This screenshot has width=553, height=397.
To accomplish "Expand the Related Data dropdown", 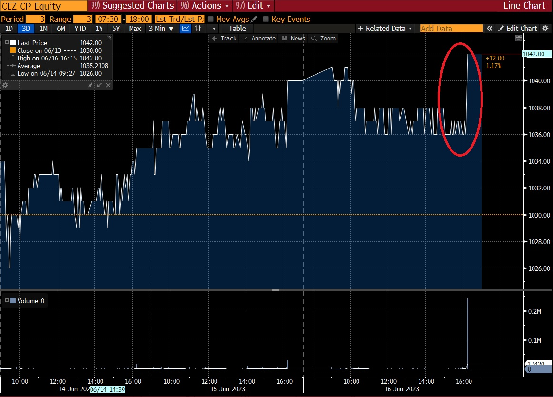I will [385, 29].
